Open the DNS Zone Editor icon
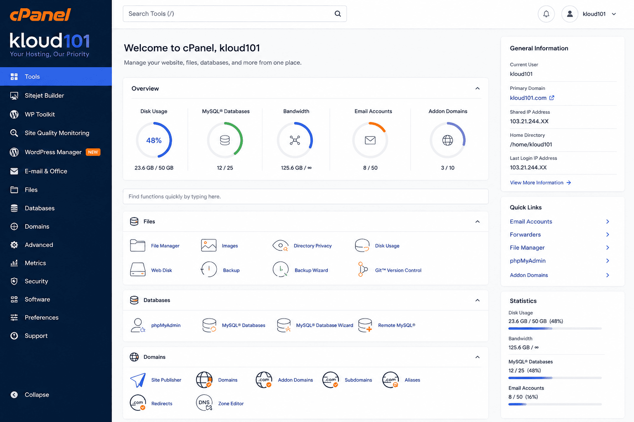 pyautogui.click(x=204, y=403)
